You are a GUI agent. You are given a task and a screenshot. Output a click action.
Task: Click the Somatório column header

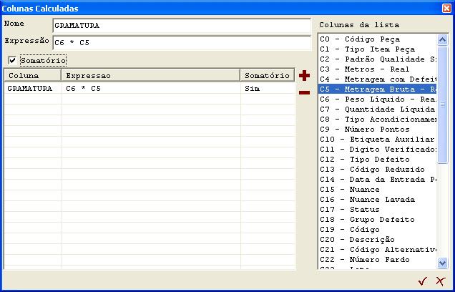267,75
